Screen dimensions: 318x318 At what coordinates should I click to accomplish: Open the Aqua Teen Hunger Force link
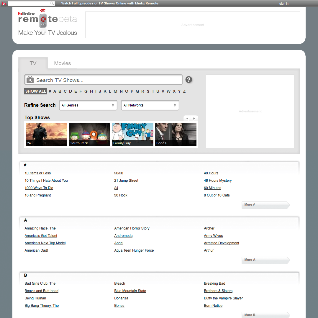pyautogui.click(x=134, y=250)
